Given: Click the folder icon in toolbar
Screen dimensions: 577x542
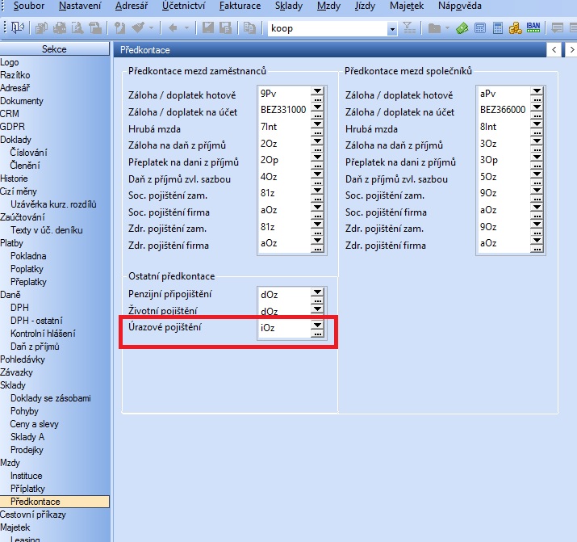Looking at the screenshot, I should tap(434, 28).
